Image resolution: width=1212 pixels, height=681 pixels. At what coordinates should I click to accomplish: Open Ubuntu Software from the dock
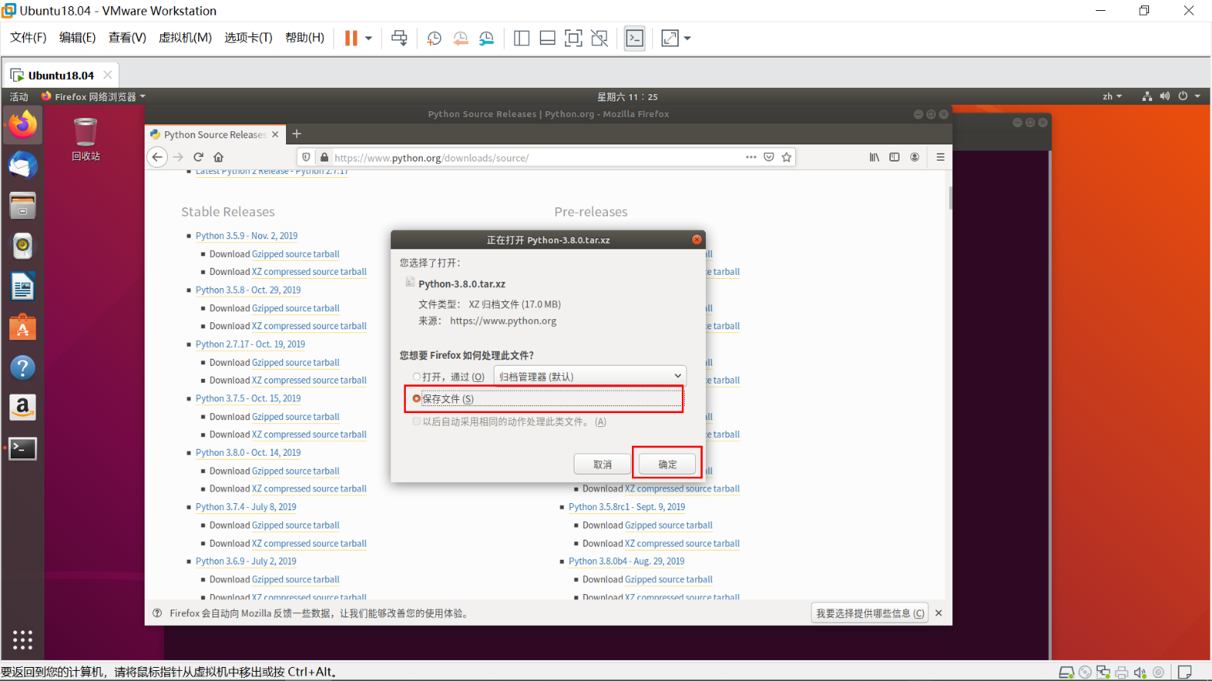pyautogui.click(x=23, y=327)
